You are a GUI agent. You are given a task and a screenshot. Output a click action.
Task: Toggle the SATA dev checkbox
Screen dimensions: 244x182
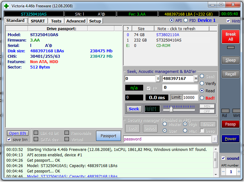(x=36, y=139)
